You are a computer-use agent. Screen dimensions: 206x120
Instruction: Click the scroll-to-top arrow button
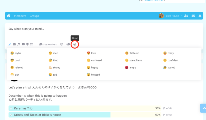(203, 108)
